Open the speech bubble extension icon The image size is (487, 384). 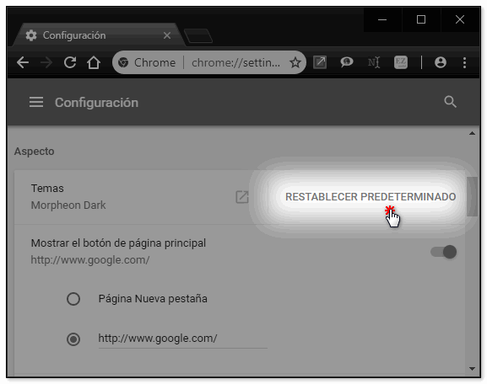click(x=347, y=62)
